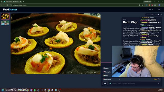This screenshot has height=92, width=164.
Task: Open Steam from the taskbar
Action: click(38, 90)
